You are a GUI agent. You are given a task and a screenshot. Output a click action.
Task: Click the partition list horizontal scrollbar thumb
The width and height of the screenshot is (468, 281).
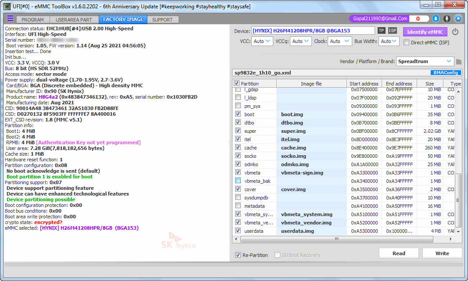pyautogui.click(x=337, y=239)
